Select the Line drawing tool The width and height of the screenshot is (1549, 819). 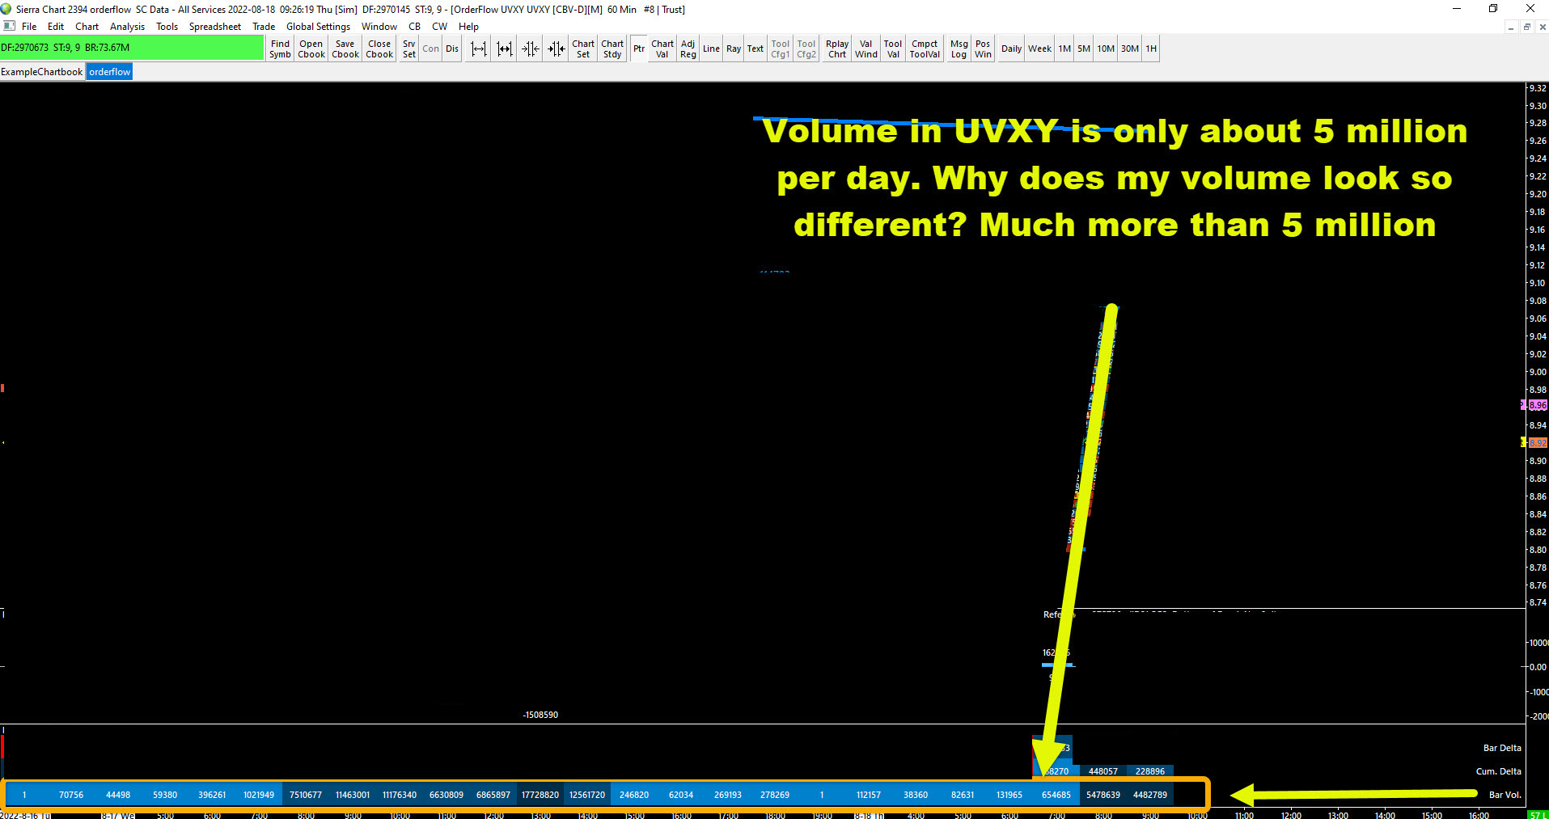(x=711, y=49)
